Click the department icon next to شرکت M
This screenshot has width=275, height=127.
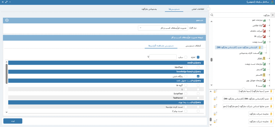[x=264, y=36]
